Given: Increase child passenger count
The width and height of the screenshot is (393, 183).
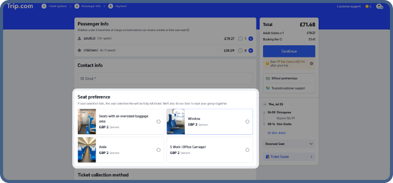Looking at the screenshot, I should pyautogui.click(x=250, y=50).
